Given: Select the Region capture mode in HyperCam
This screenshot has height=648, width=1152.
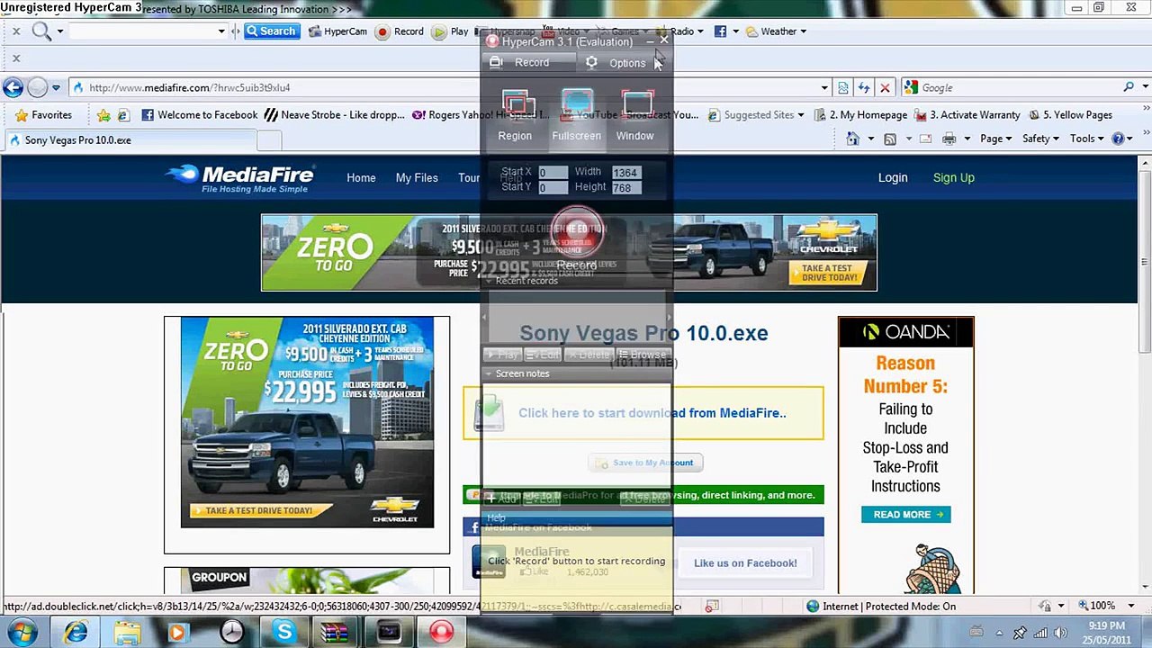Looking at the screenshot, I should pos(516,116).
